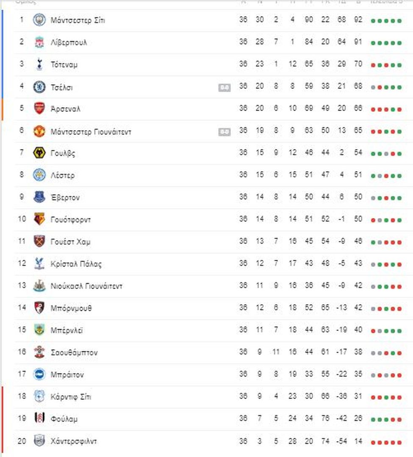Viewport: 413px width, 457px height.
Task: Click the score badge in Τσέλσι row
Action: click(225, 88)
